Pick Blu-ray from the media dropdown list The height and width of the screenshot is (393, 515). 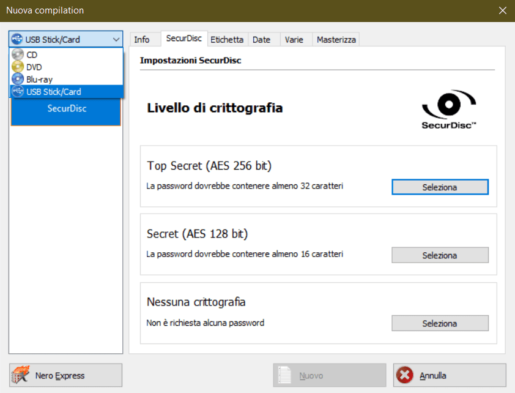tap(66, 79)
